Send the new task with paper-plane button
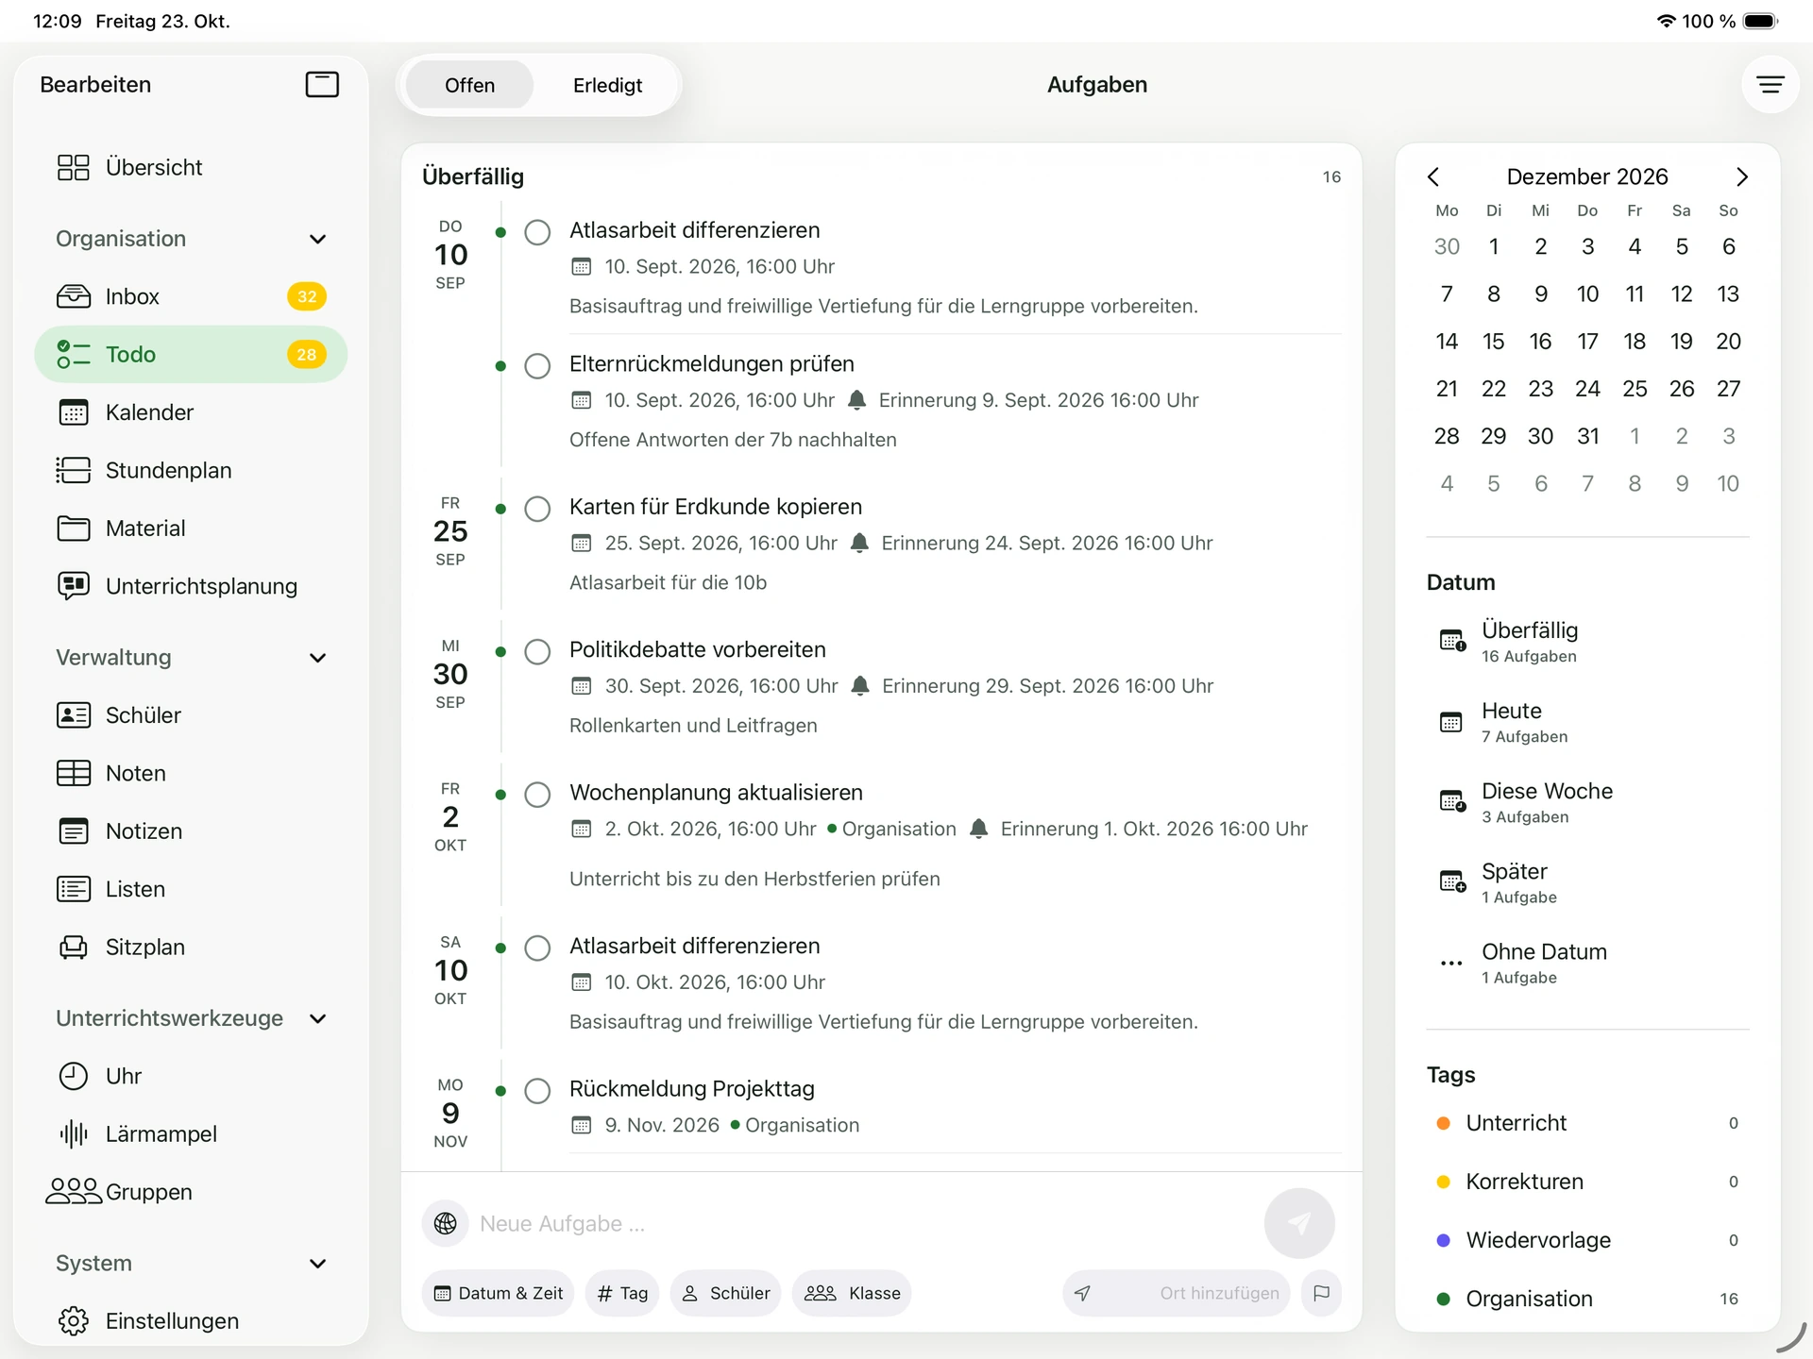Image resolution: width=1813 pixels, height=1359 pixels. pos(1299,1223)
